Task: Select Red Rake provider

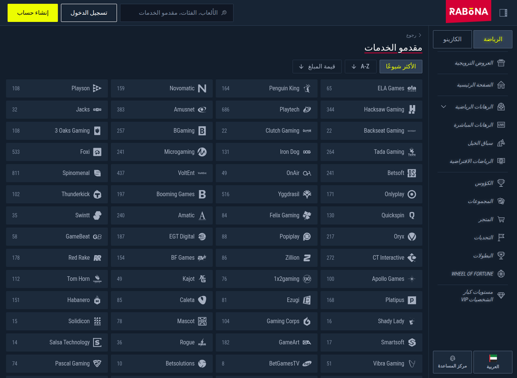Action: (57, 257)
